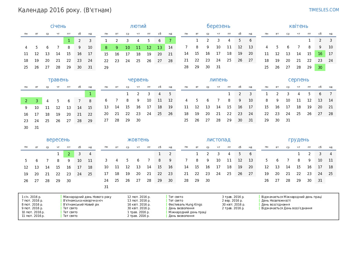Select the 'листопад' month heading
357x253 pixels.
(218, 140)
